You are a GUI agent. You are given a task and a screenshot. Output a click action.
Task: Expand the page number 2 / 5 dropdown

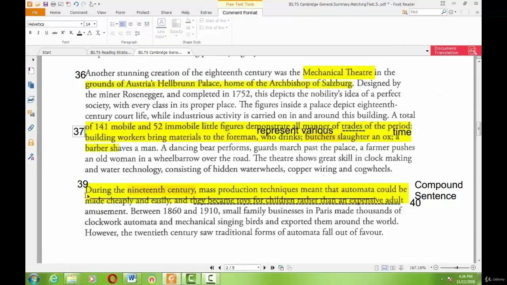click(x=258, y=268)
